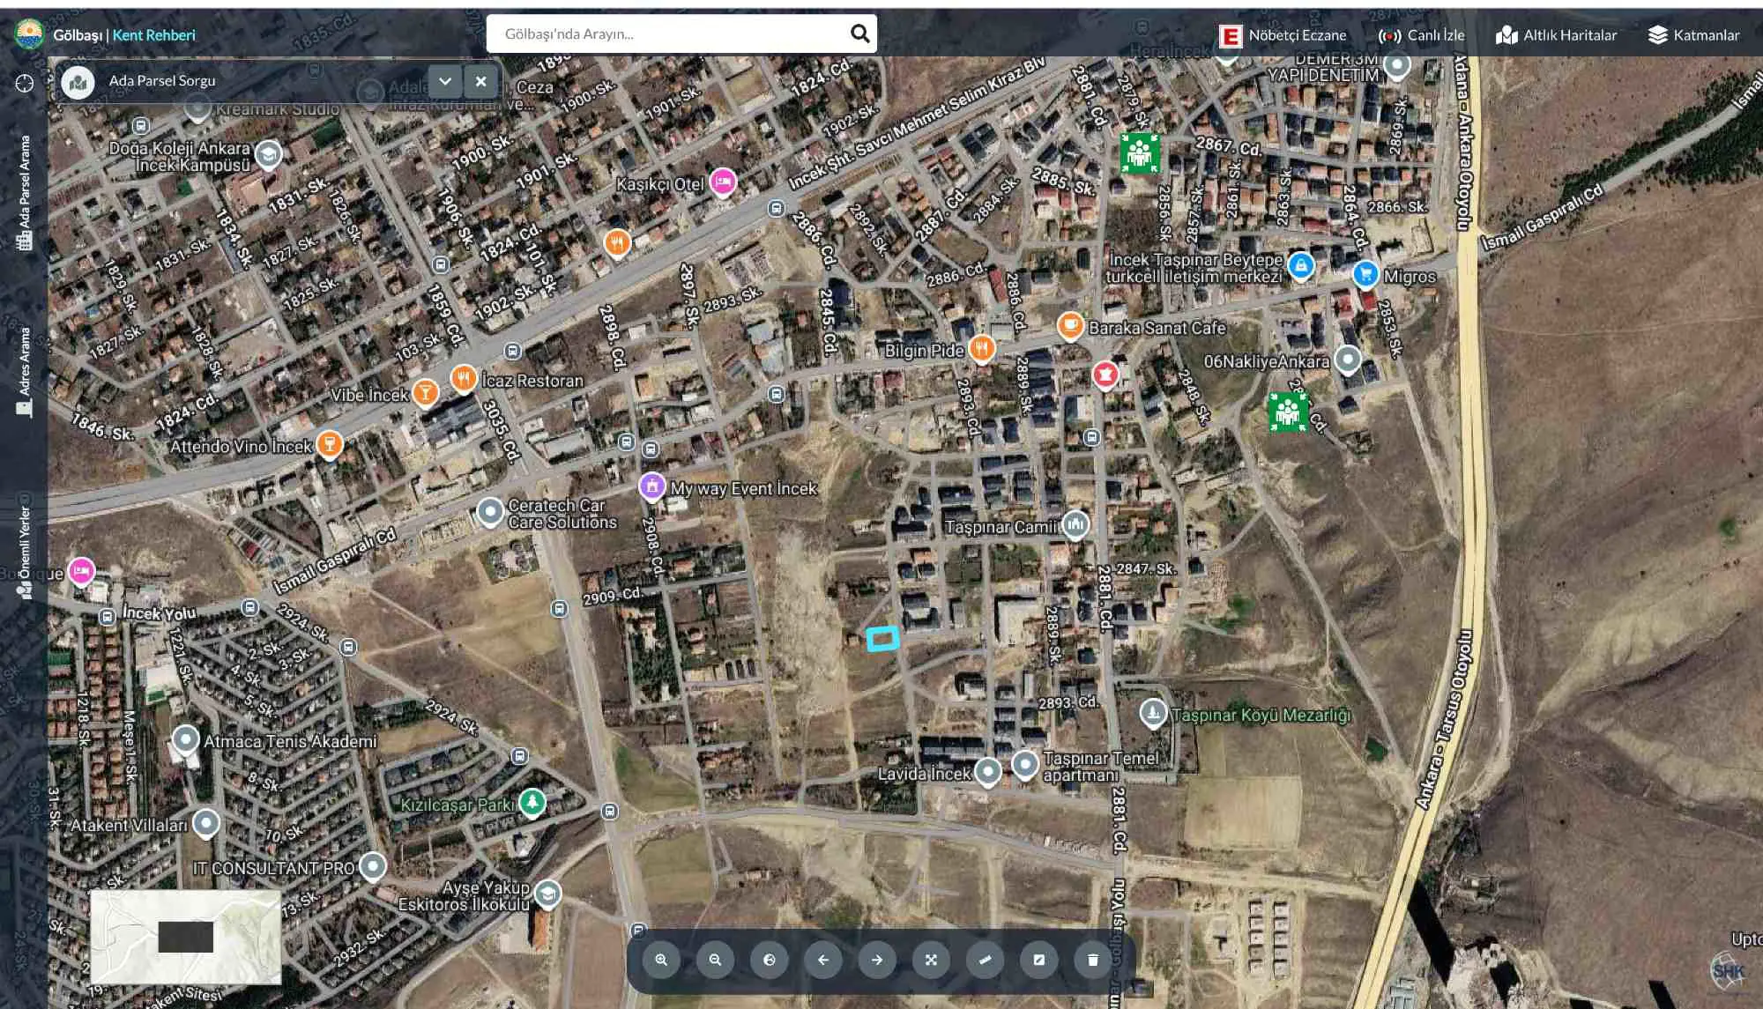This screenshot has height=1009, width=1763.
Task: Click the Atmaca Tenis Akademi marker
Action: (185, 739)
